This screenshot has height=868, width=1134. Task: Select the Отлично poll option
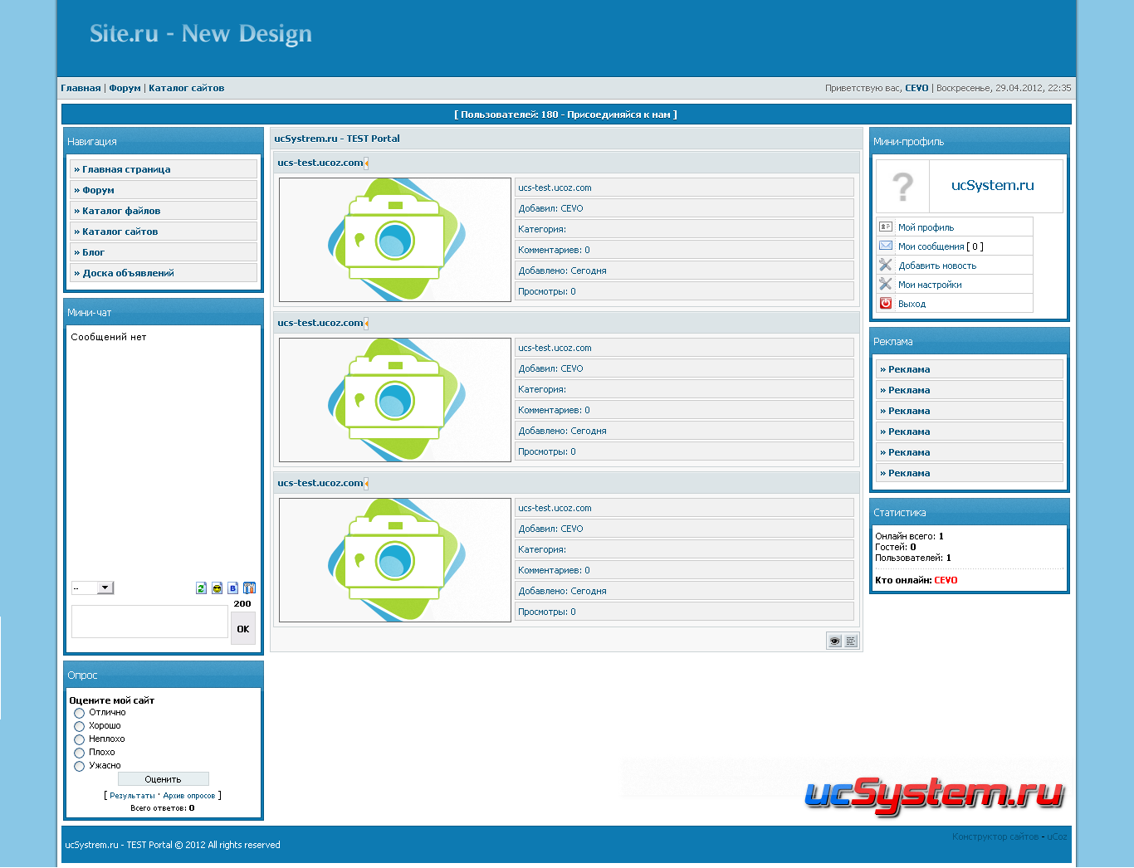tap(80, 713)
